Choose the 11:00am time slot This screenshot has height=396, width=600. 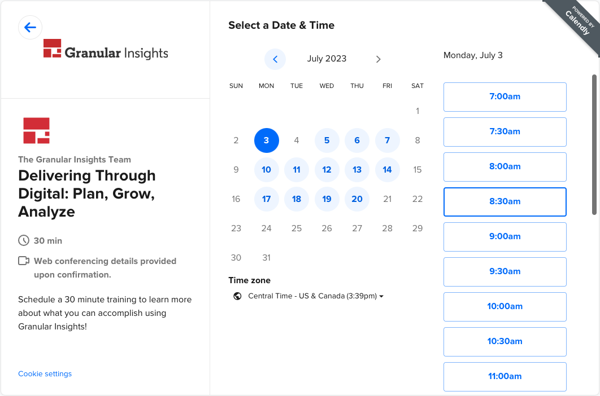(x=505, y=377)
